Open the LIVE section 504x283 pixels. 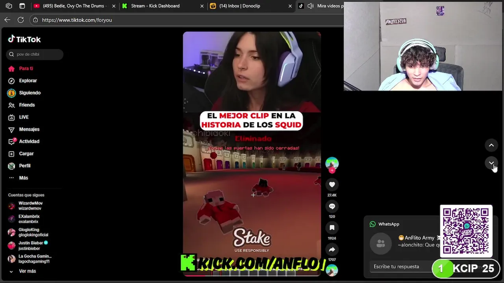click(24, 117)
